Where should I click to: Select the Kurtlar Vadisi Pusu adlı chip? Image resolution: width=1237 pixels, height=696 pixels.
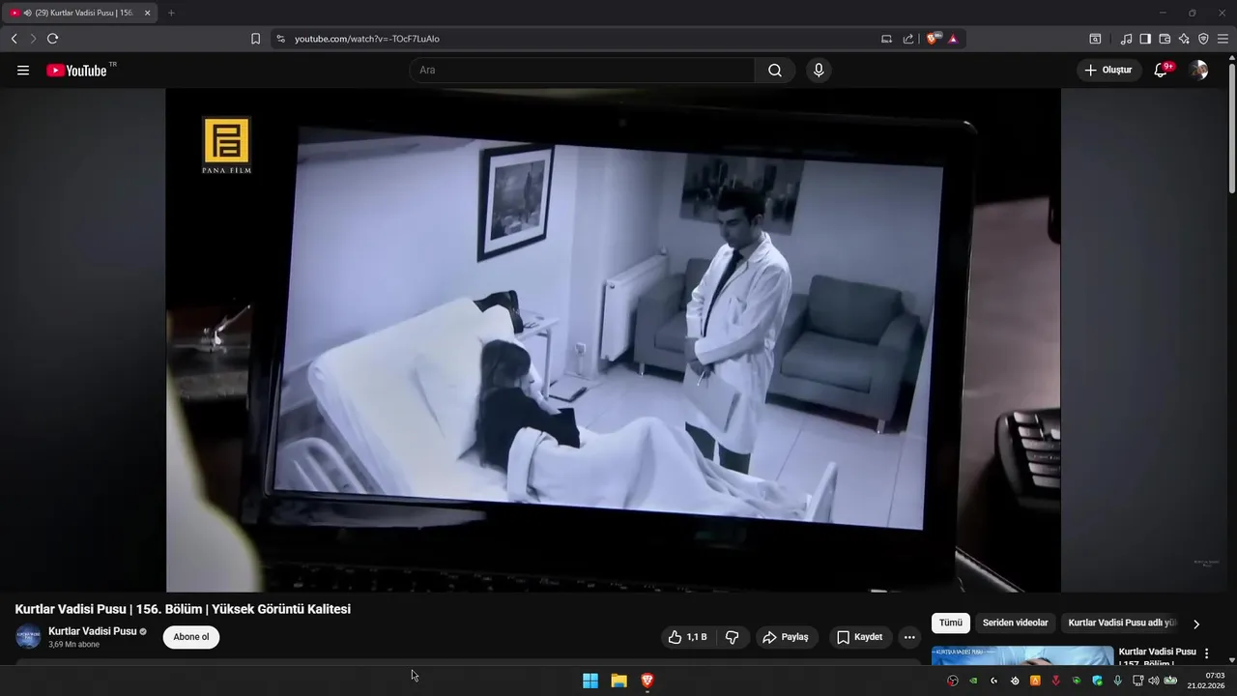pyautogui.click(x=1122, y=623)
